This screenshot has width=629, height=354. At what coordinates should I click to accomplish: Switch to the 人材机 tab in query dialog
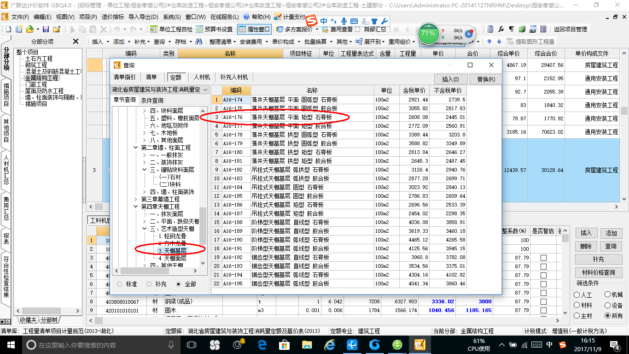pos(202,77)
